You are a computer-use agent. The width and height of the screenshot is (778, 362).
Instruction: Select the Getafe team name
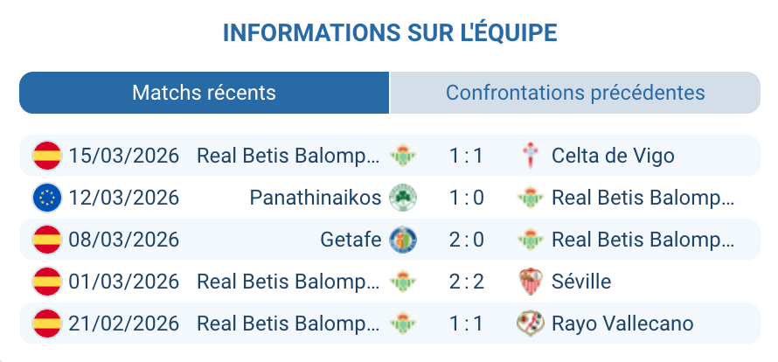[351, 240]
